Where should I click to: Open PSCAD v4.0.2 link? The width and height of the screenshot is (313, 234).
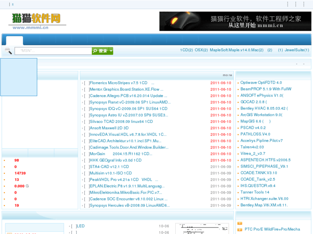[253, 128]
